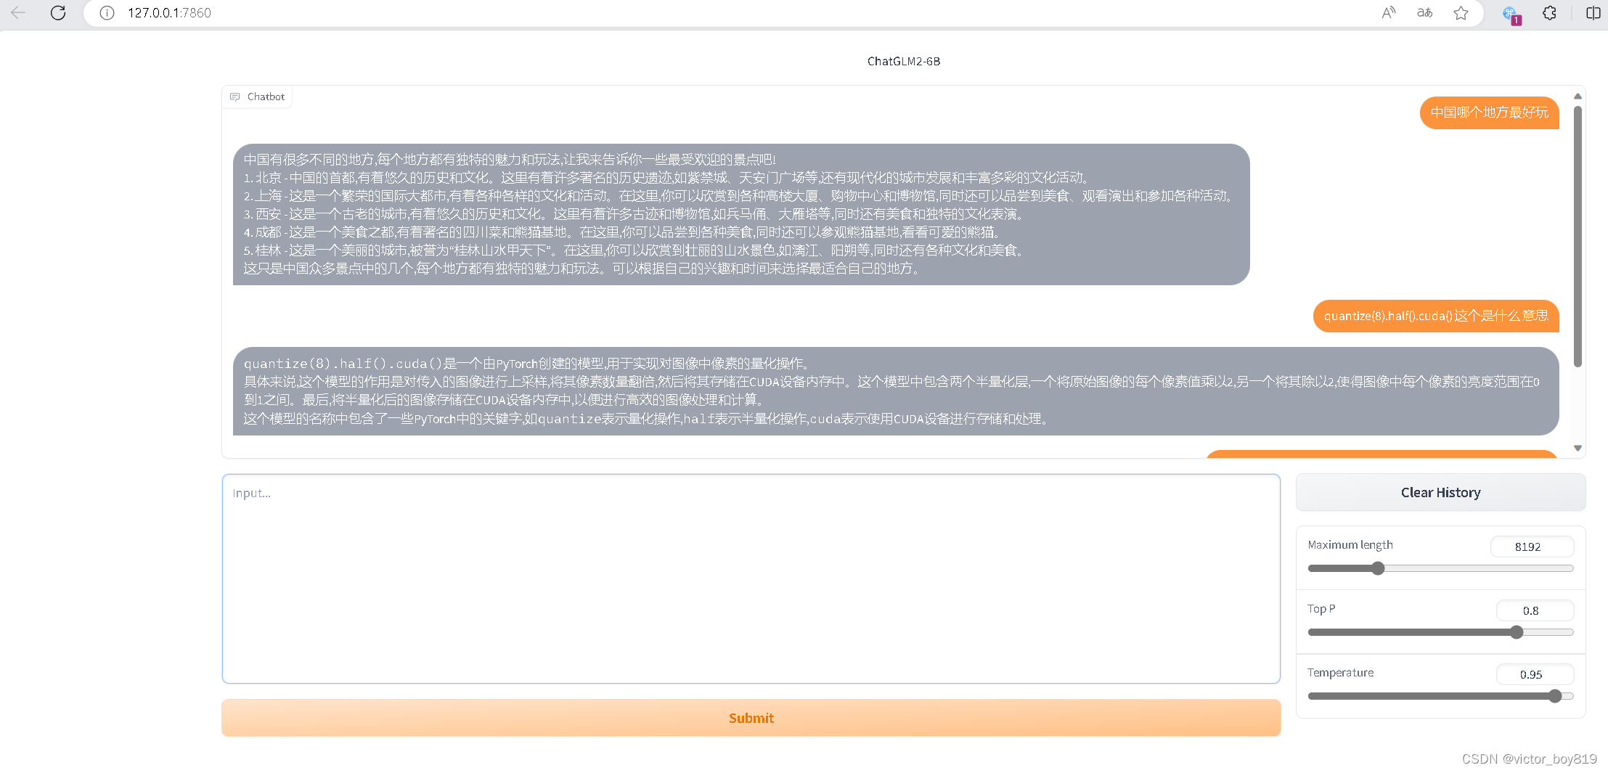Open the site information icon
This screenshot has height=773, width=1608.
coord(107,12)
